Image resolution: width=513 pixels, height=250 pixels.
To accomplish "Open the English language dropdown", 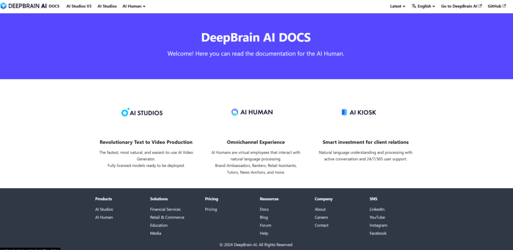I will [423, 6].
